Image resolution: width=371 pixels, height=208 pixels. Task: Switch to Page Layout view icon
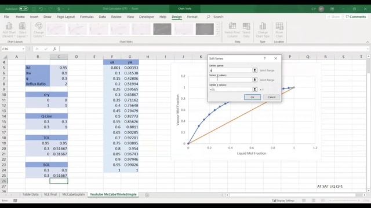point(314,200)
